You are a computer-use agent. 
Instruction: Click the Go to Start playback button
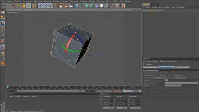pos(97,91)
